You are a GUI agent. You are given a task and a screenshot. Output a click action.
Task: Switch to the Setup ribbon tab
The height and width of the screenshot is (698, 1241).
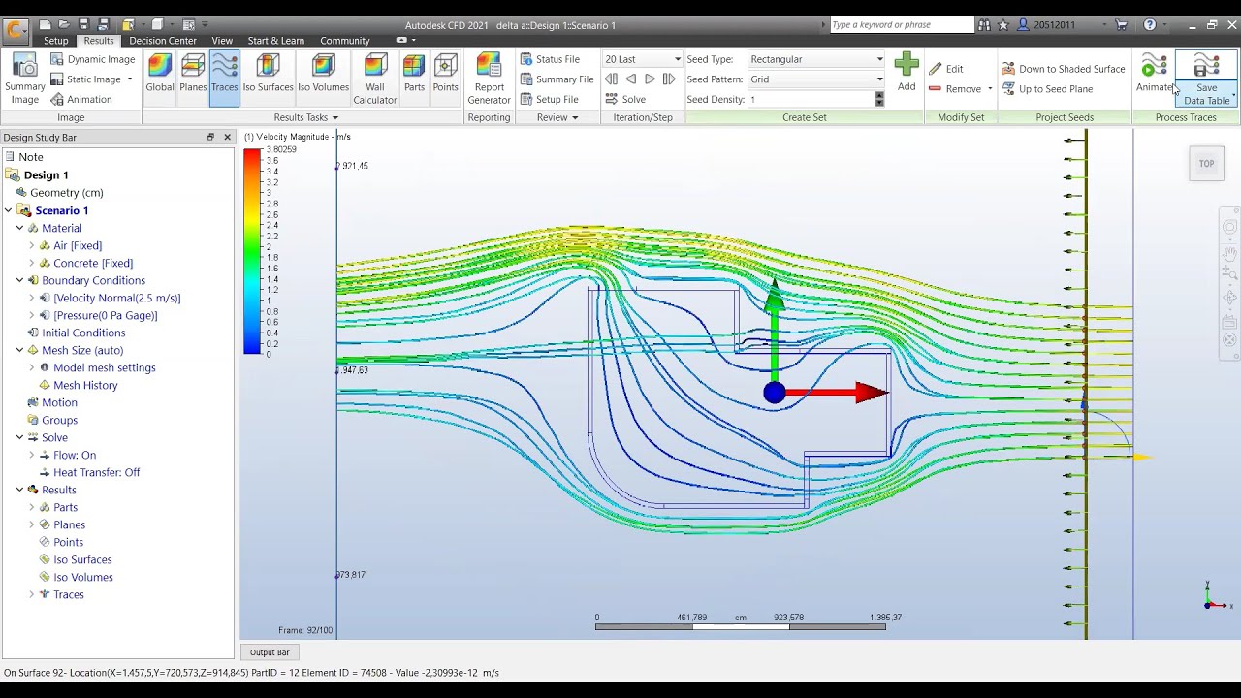click(55, 41)
